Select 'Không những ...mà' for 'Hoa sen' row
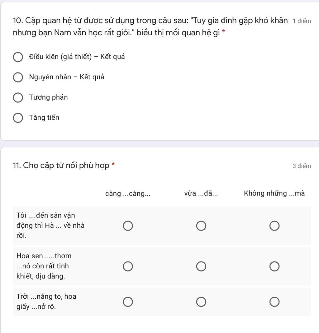Image resolution: width=319 pixels, height=333 pixels. click(274, 266)
